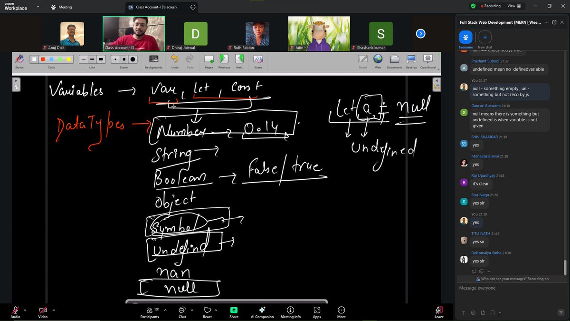Open text formatting in chat composer
The width and height of the screenshot is (570, 321).
click(463, 312)
